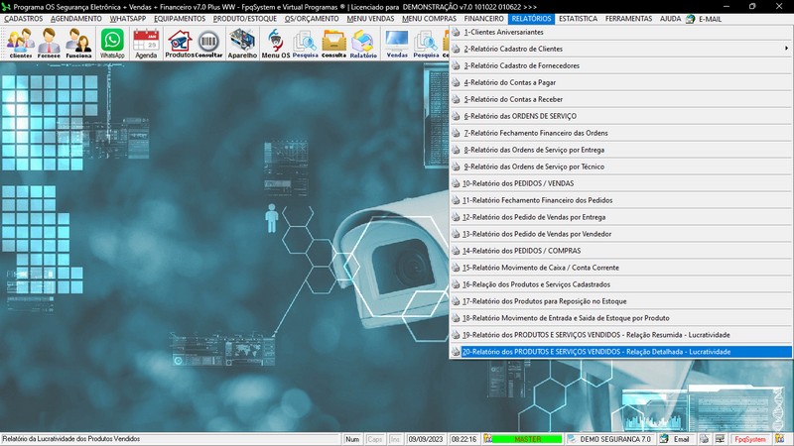Open the CADASTROS menu
This screenshot has height=446, width=794.
point(24,19)
